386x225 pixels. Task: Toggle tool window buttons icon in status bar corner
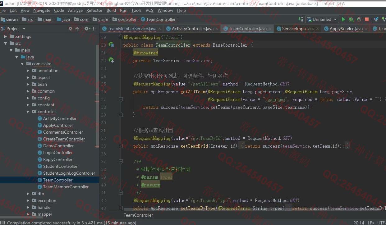(2, 223)
